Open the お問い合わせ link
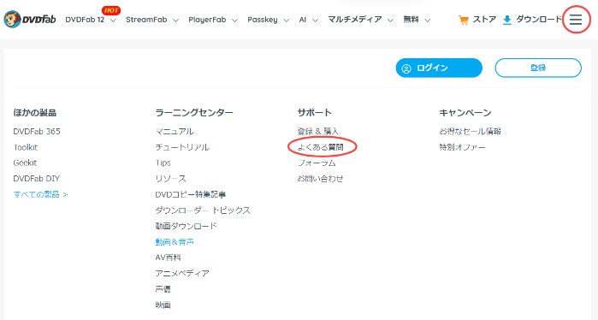This screenshot has height=320, width=598. tap(320, 179)
